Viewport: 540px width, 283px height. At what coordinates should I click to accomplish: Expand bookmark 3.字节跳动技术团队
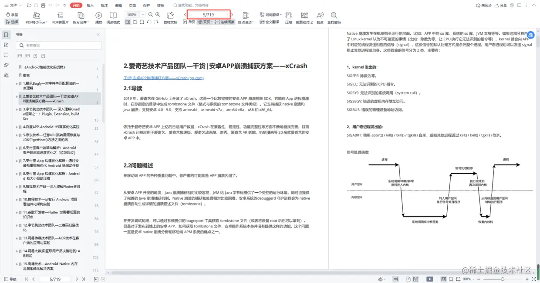point(17,109)
